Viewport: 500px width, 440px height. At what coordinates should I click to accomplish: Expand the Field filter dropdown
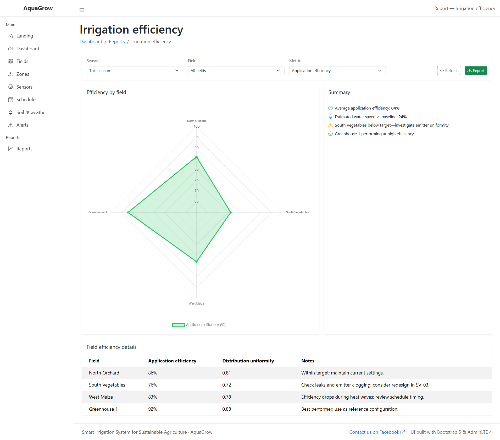pos(236,71)
